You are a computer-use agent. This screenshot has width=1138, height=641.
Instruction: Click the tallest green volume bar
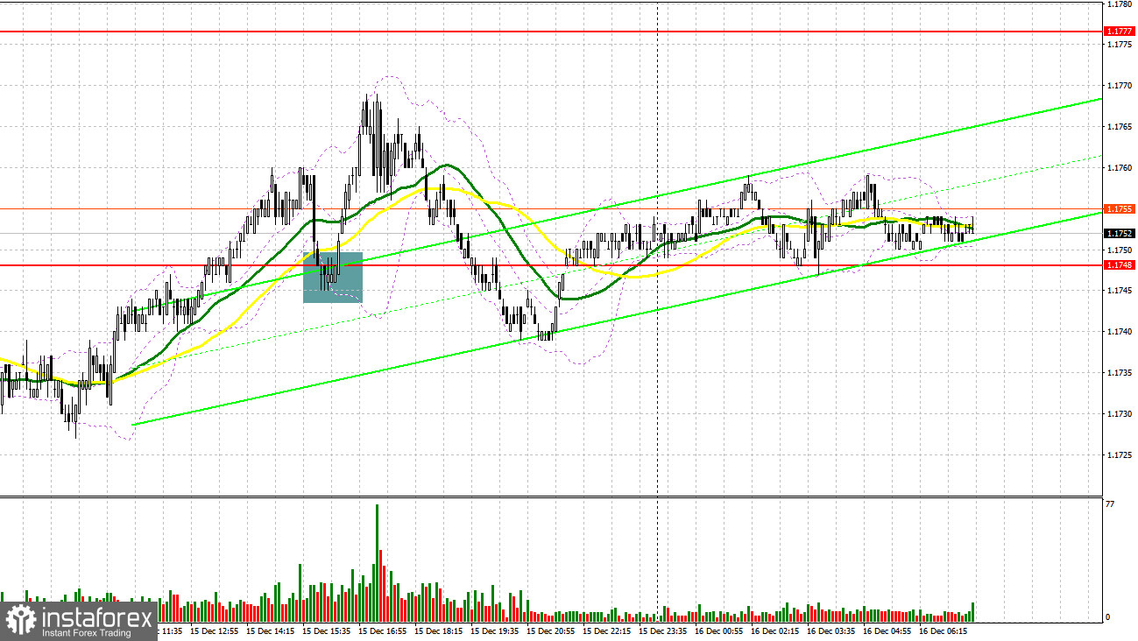pyautogui.click(x=378, y=561)
